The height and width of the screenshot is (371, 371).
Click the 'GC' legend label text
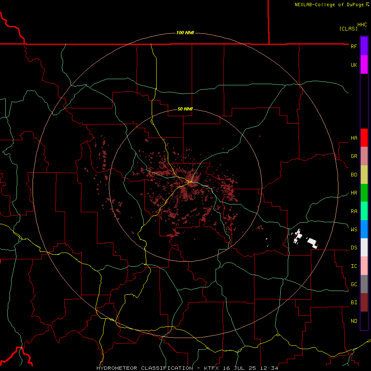click(354, 284)
